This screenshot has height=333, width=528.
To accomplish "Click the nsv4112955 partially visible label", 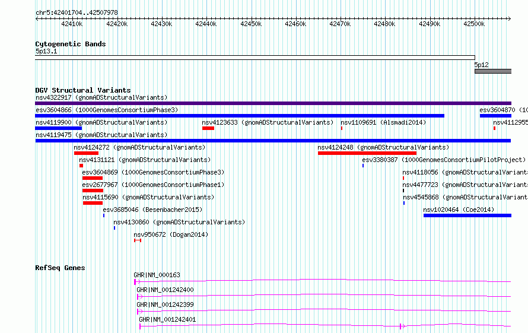I will [x=510, y=122].
